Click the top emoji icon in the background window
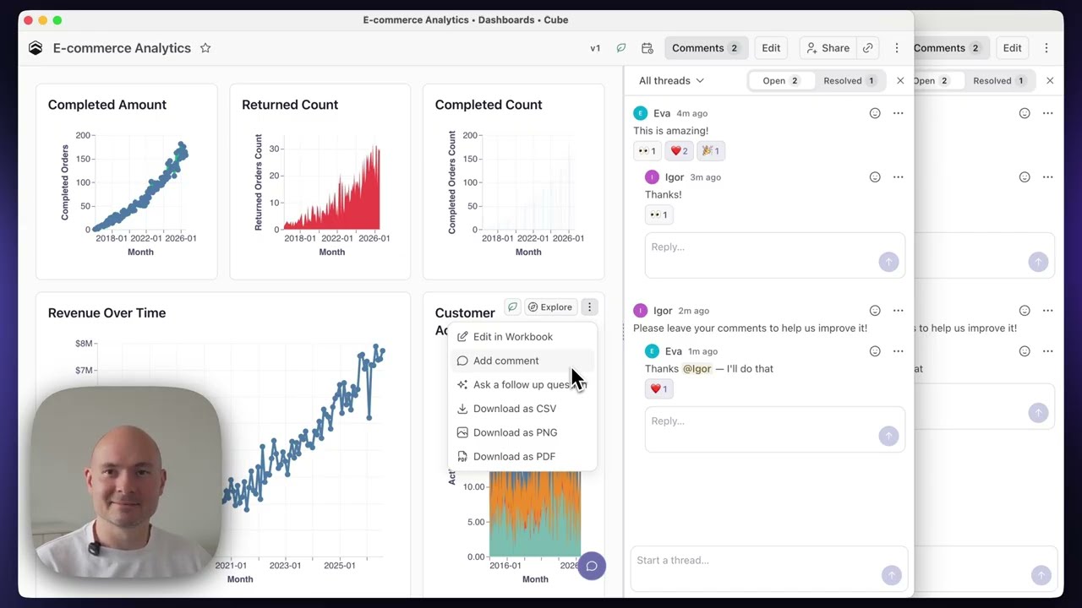Image resolution: width=1082 pixels, height=608 pixels. 1025,113
